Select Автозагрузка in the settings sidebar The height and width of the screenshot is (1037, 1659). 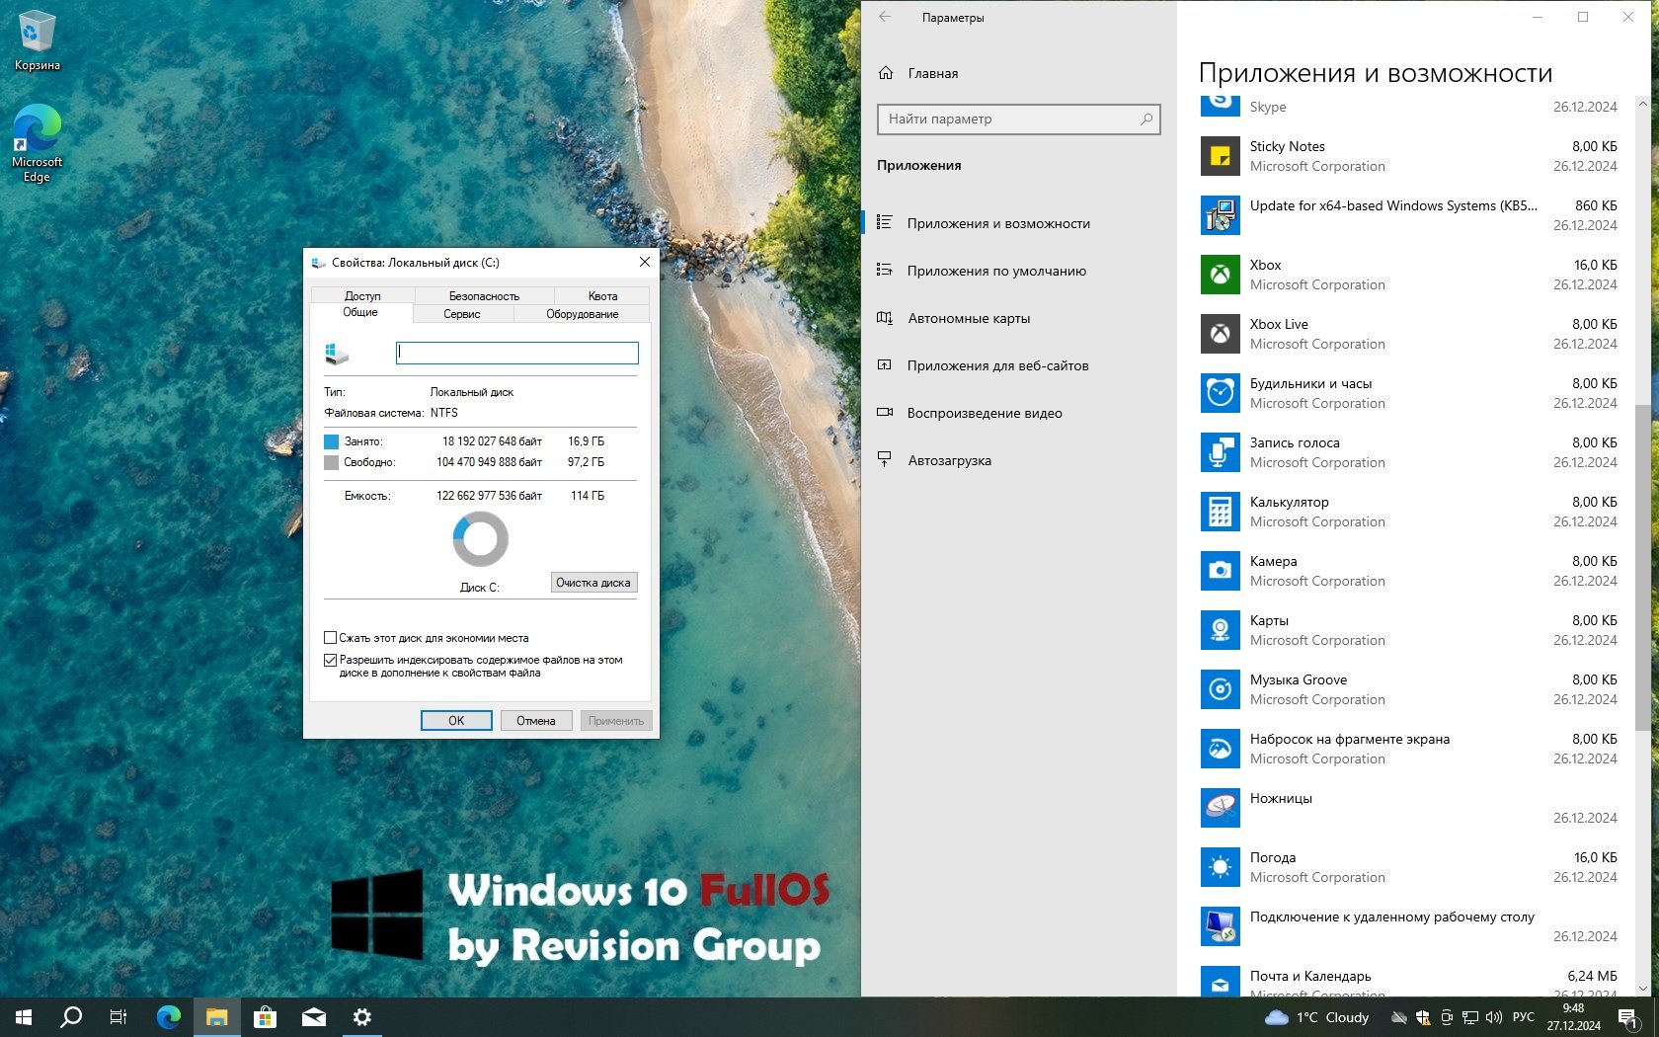pos(949,460)
